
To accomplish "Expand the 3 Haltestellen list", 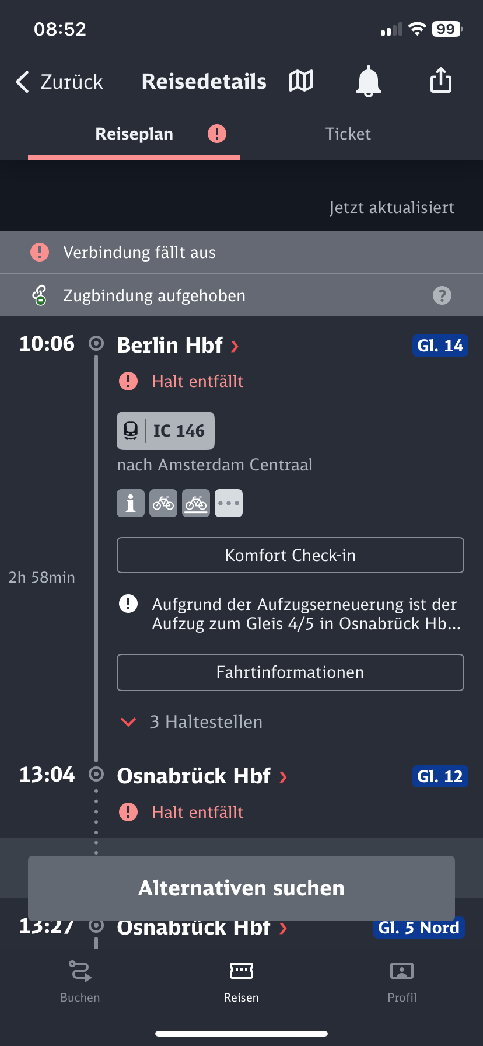I will pyautogui.click(x=191, y=722).
